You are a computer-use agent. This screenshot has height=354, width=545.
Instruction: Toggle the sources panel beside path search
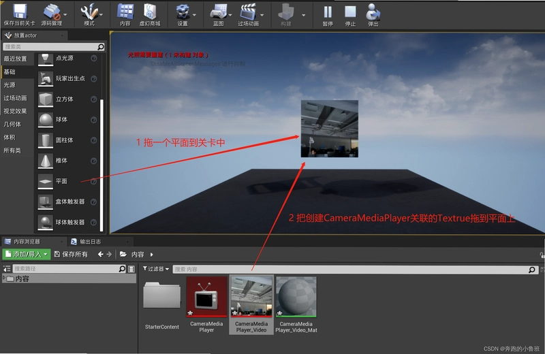pyautogui.click(x=7, y=268)
